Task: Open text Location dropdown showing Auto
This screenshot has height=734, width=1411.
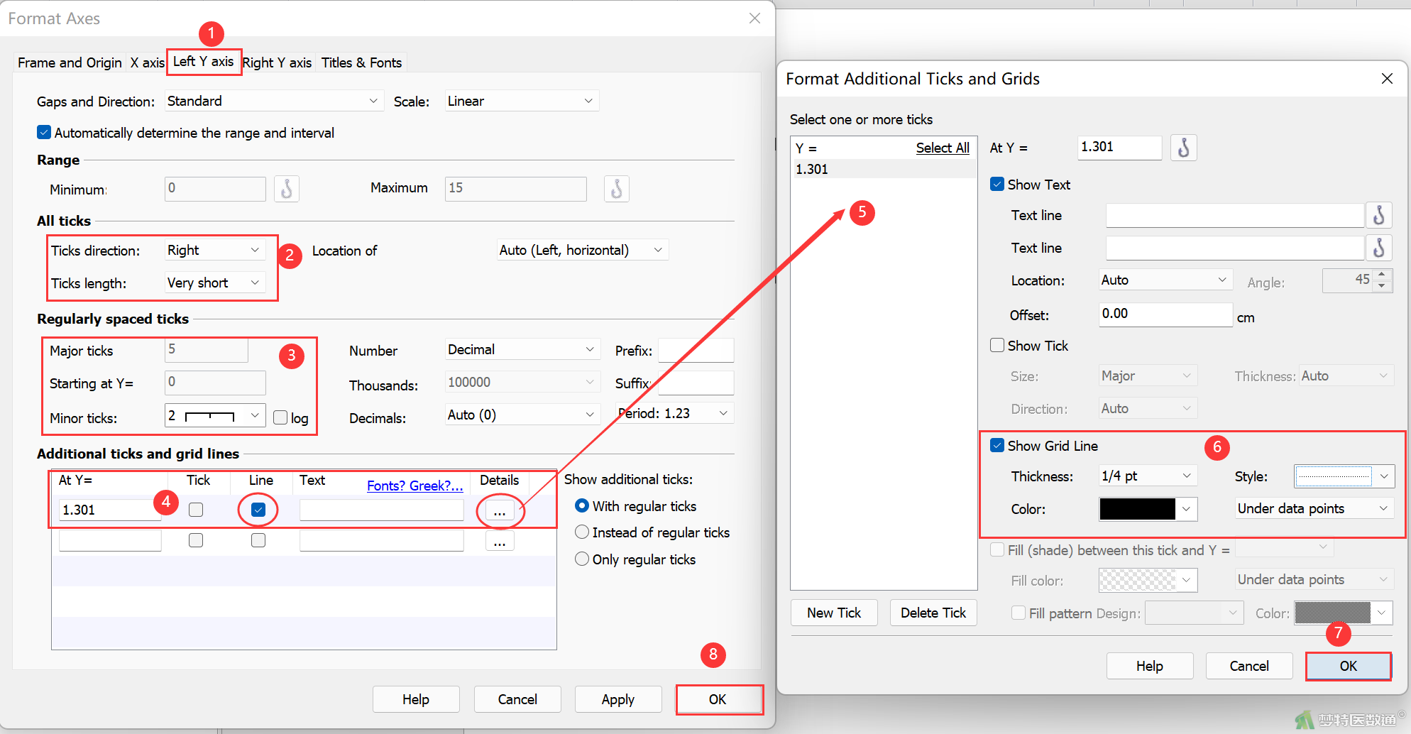Action: tap(1165, 280)
